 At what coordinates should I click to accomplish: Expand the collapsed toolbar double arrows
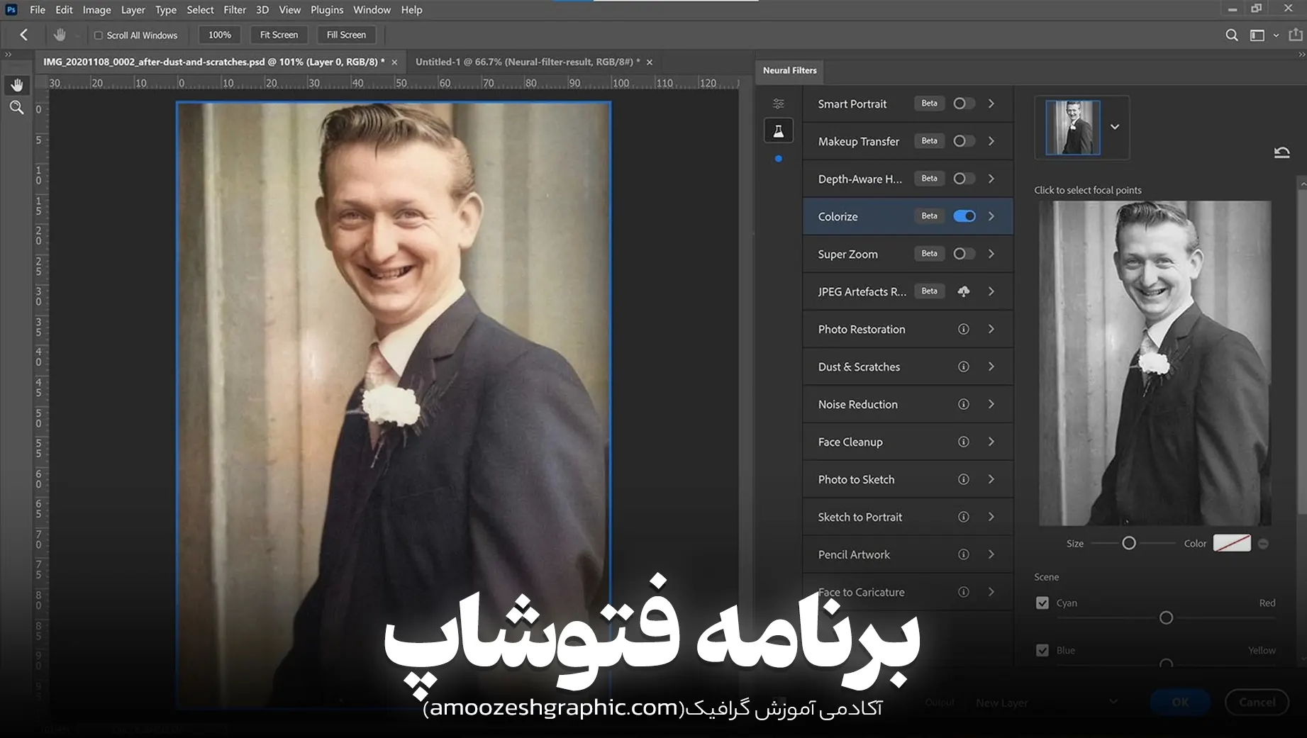9,54
